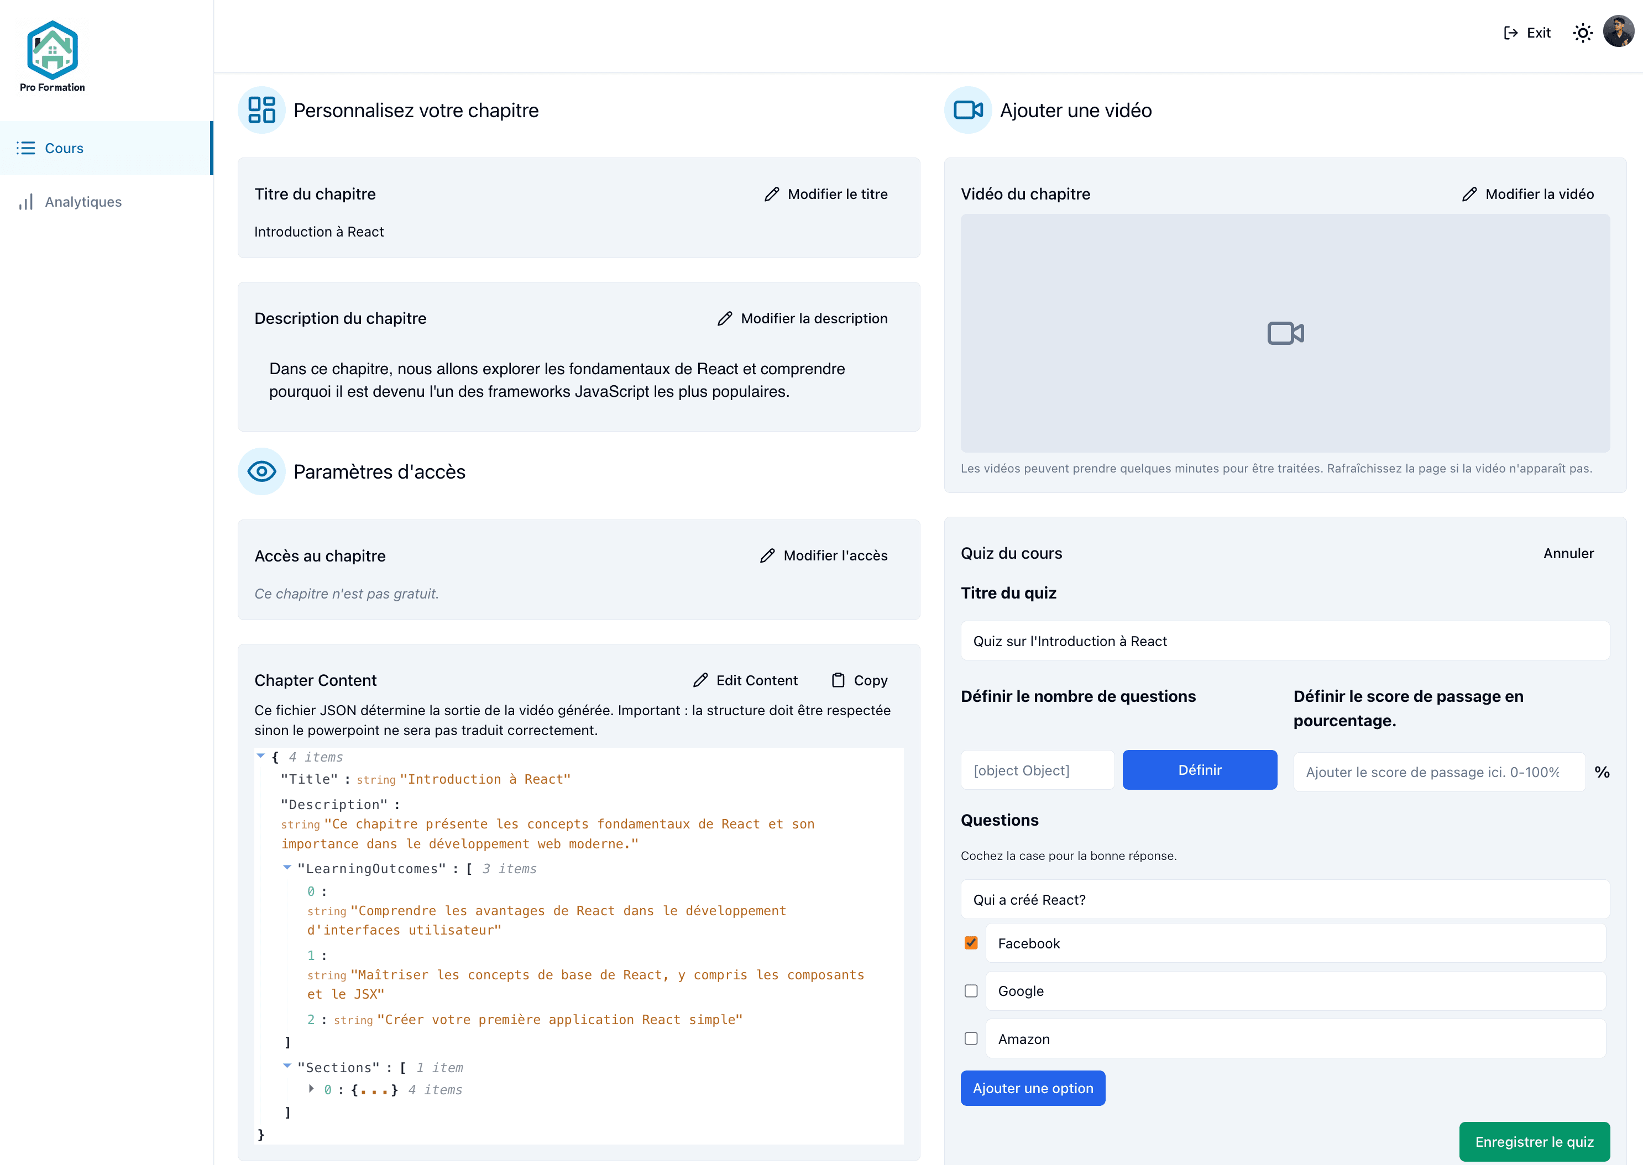The width and height of the screenshot is (1643, 1165).
Task: Click the Ajouter une option button
Action: click(1033, 1088)
